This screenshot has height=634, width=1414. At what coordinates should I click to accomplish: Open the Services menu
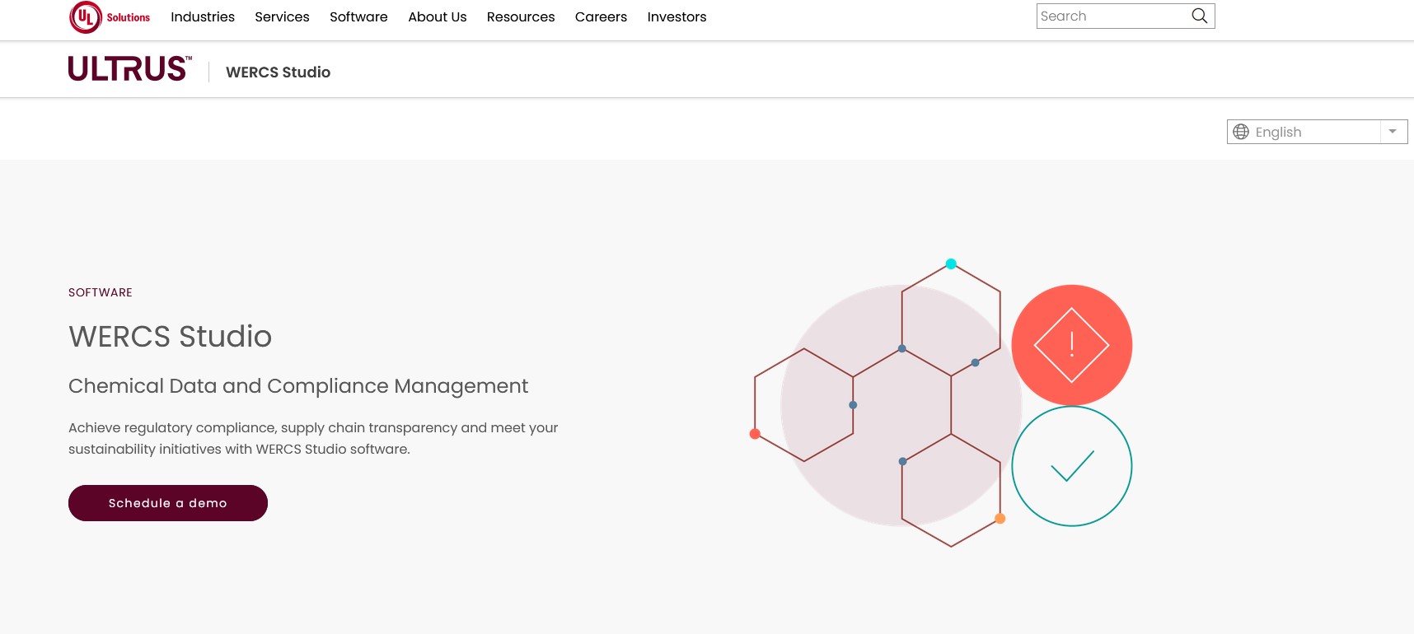(x=282, y=17)
